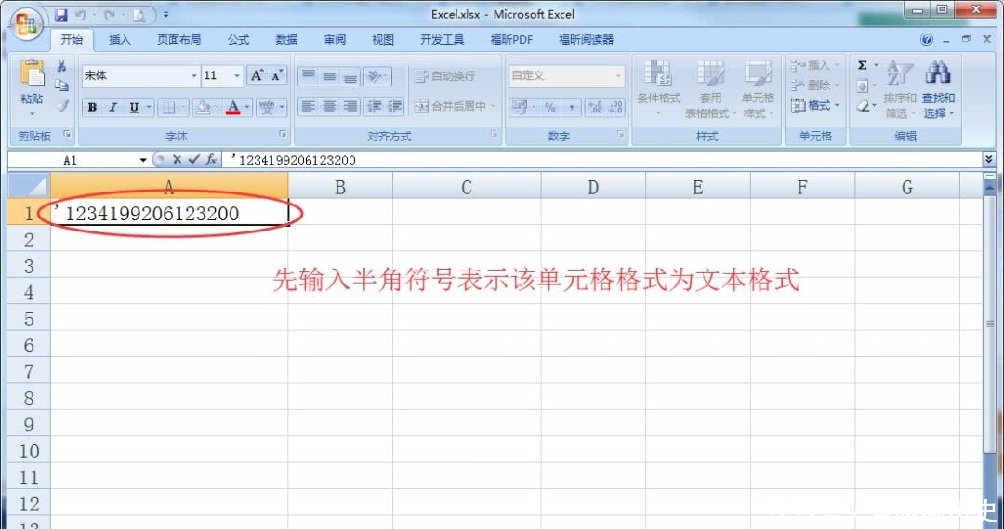The width and height of the screenshot is (1004, 529).
Task: Open 查找和选择 find and select
Action: click(939, 89)
